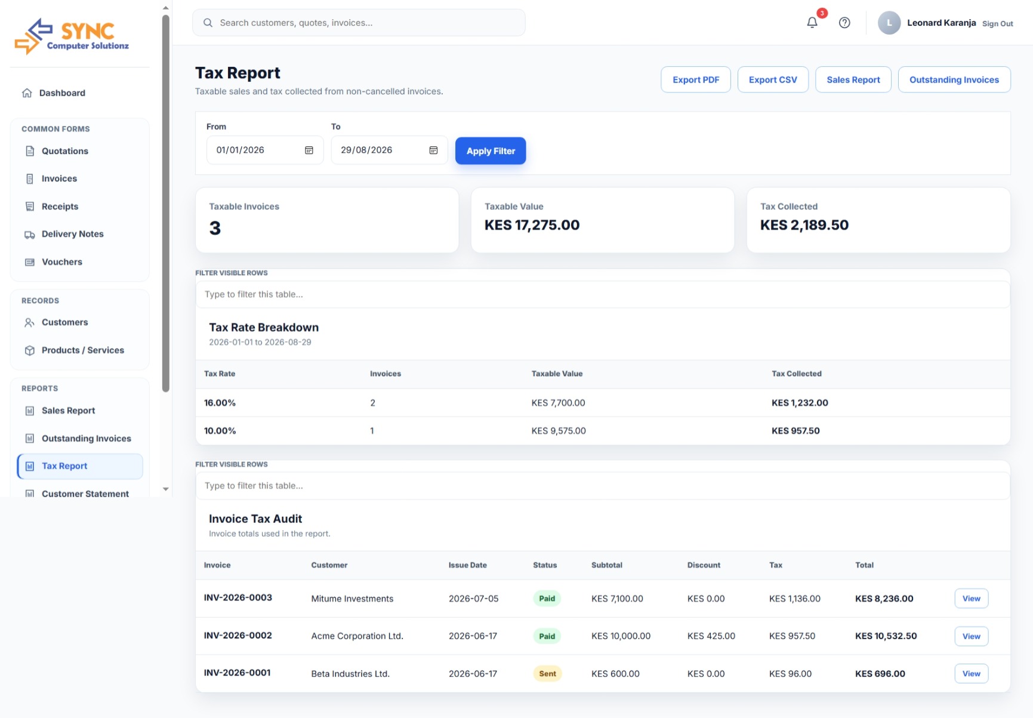Click the sidebar Outstanding Invoices chart icon
Viewport: 1033px width, 718px height.
pyautogui.click(x=30, y=438)
